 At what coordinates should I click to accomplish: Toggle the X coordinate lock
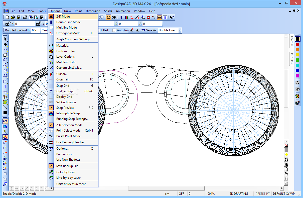[x=8, y=24]
